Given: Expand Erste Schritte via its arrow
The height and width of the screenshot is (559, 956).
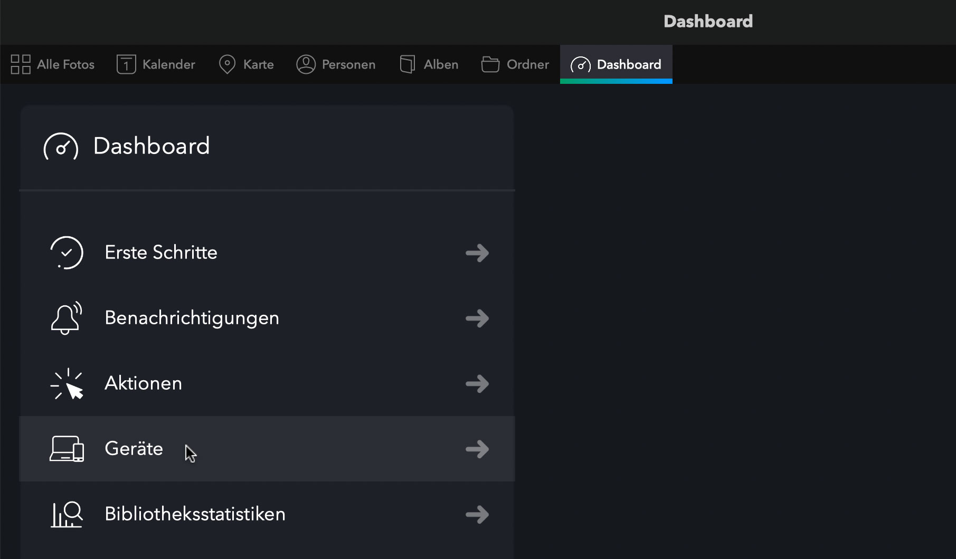Looking at the screenshot, I should pyautogui.click(x=477, y=253).
